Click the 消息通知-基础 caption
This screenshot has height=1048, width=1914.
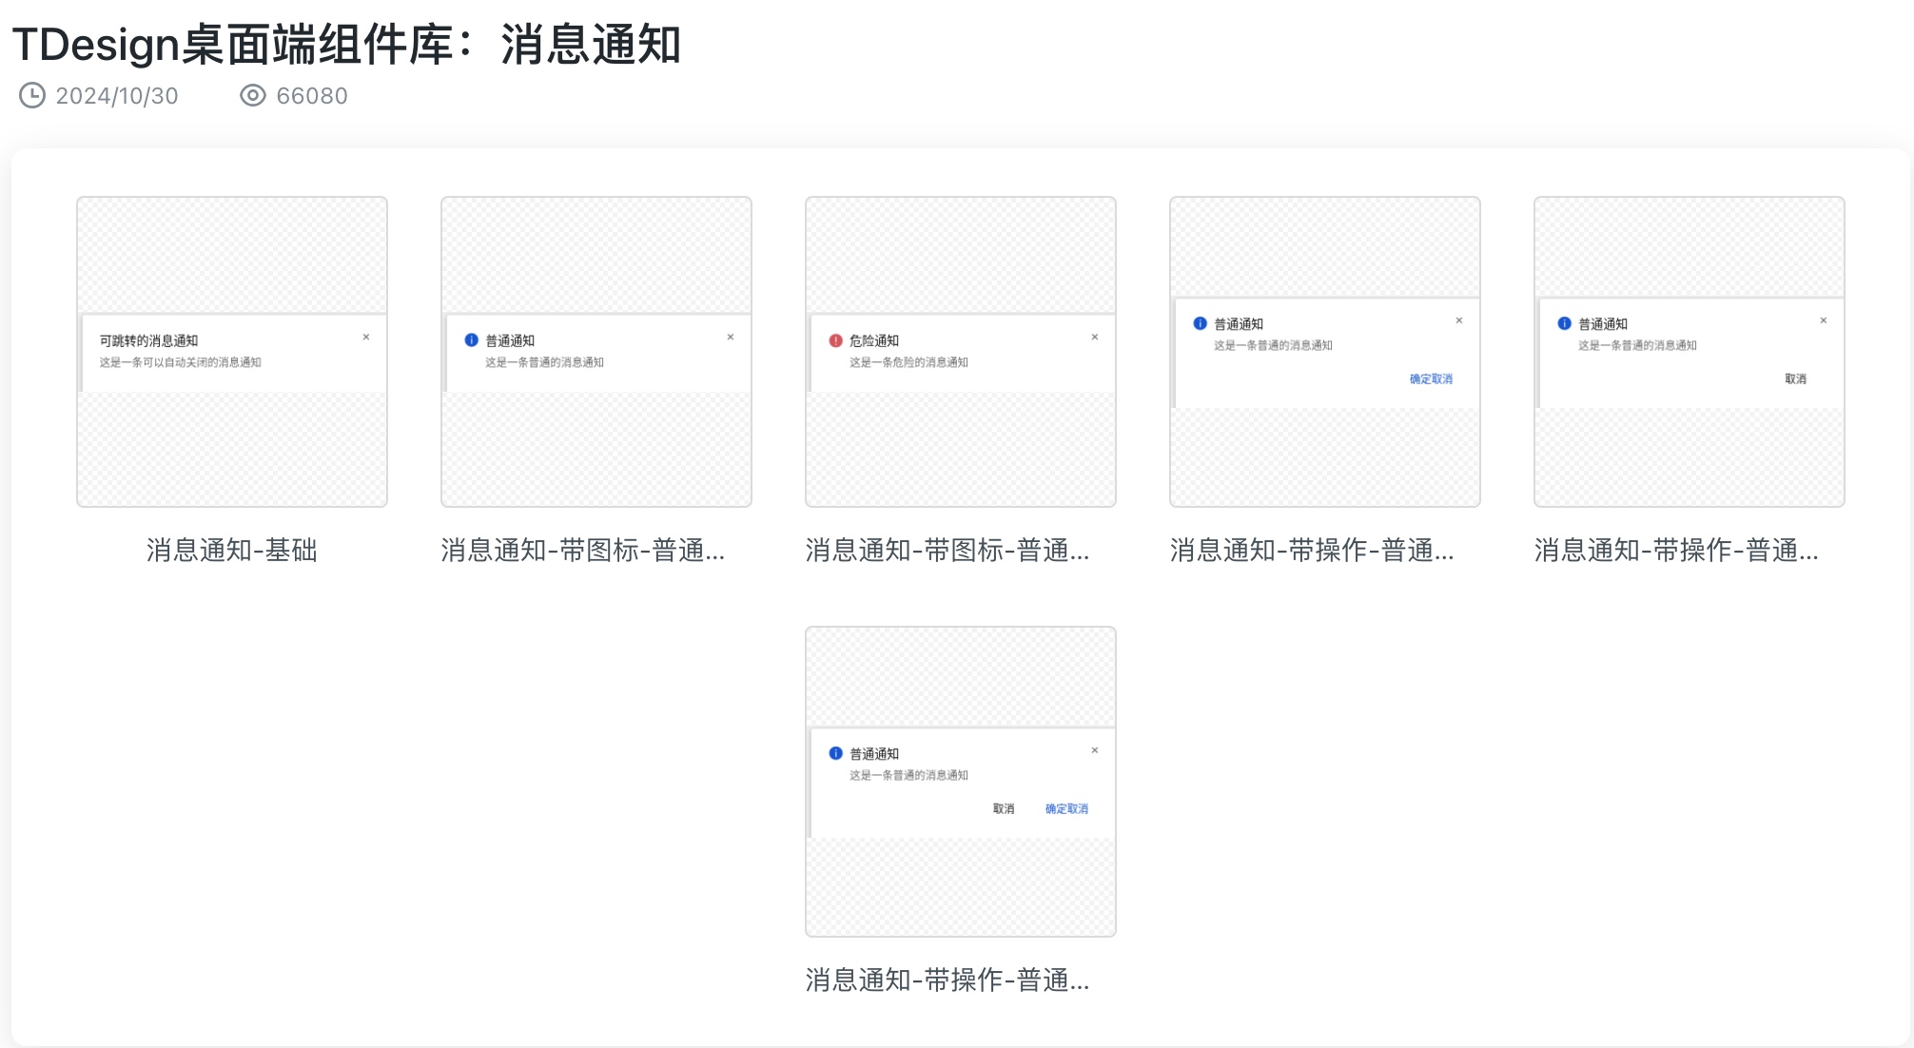232,550
